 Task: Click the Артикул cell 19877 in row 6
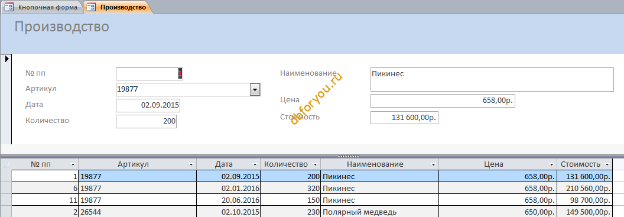(138, 188)
